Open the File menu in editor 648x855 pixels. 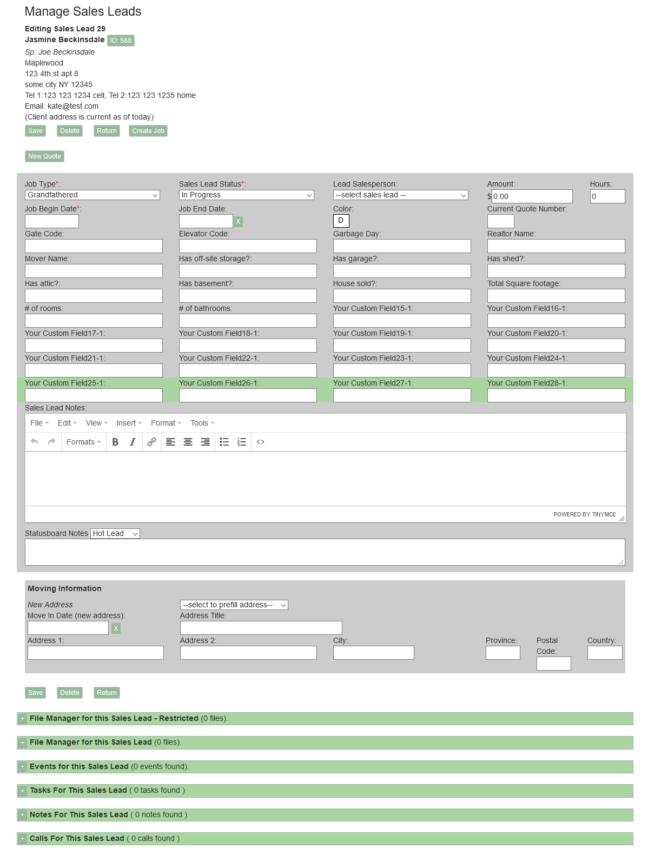[x=39, y=423]
